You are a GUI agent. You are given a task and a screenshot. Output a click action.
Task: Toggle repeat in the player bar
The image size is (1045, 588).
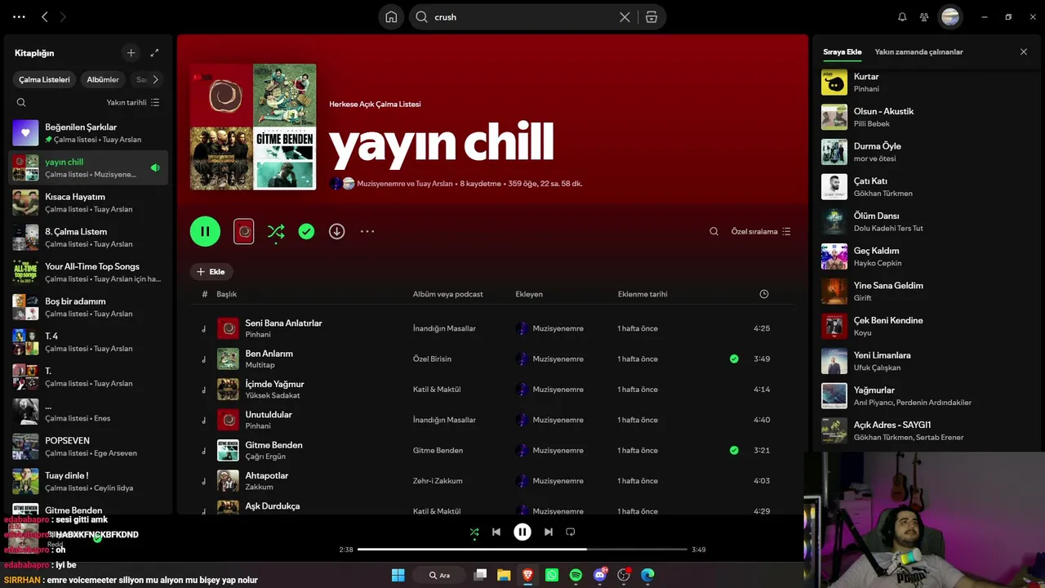point(571,532)
